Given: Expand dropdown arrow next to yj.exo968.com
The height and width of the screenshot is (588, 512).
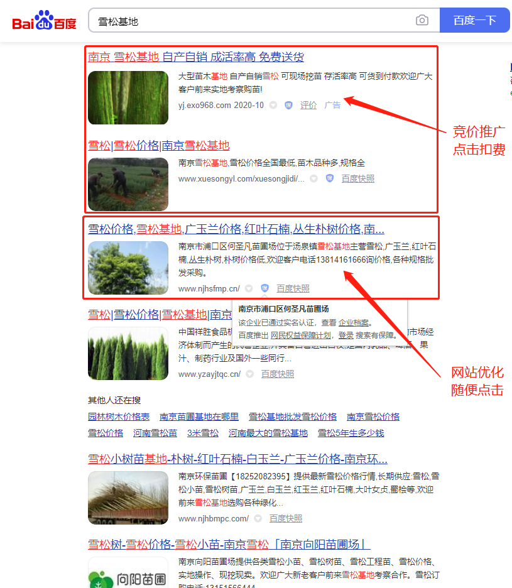Looking at the screenshot, I should pos(273,106).
